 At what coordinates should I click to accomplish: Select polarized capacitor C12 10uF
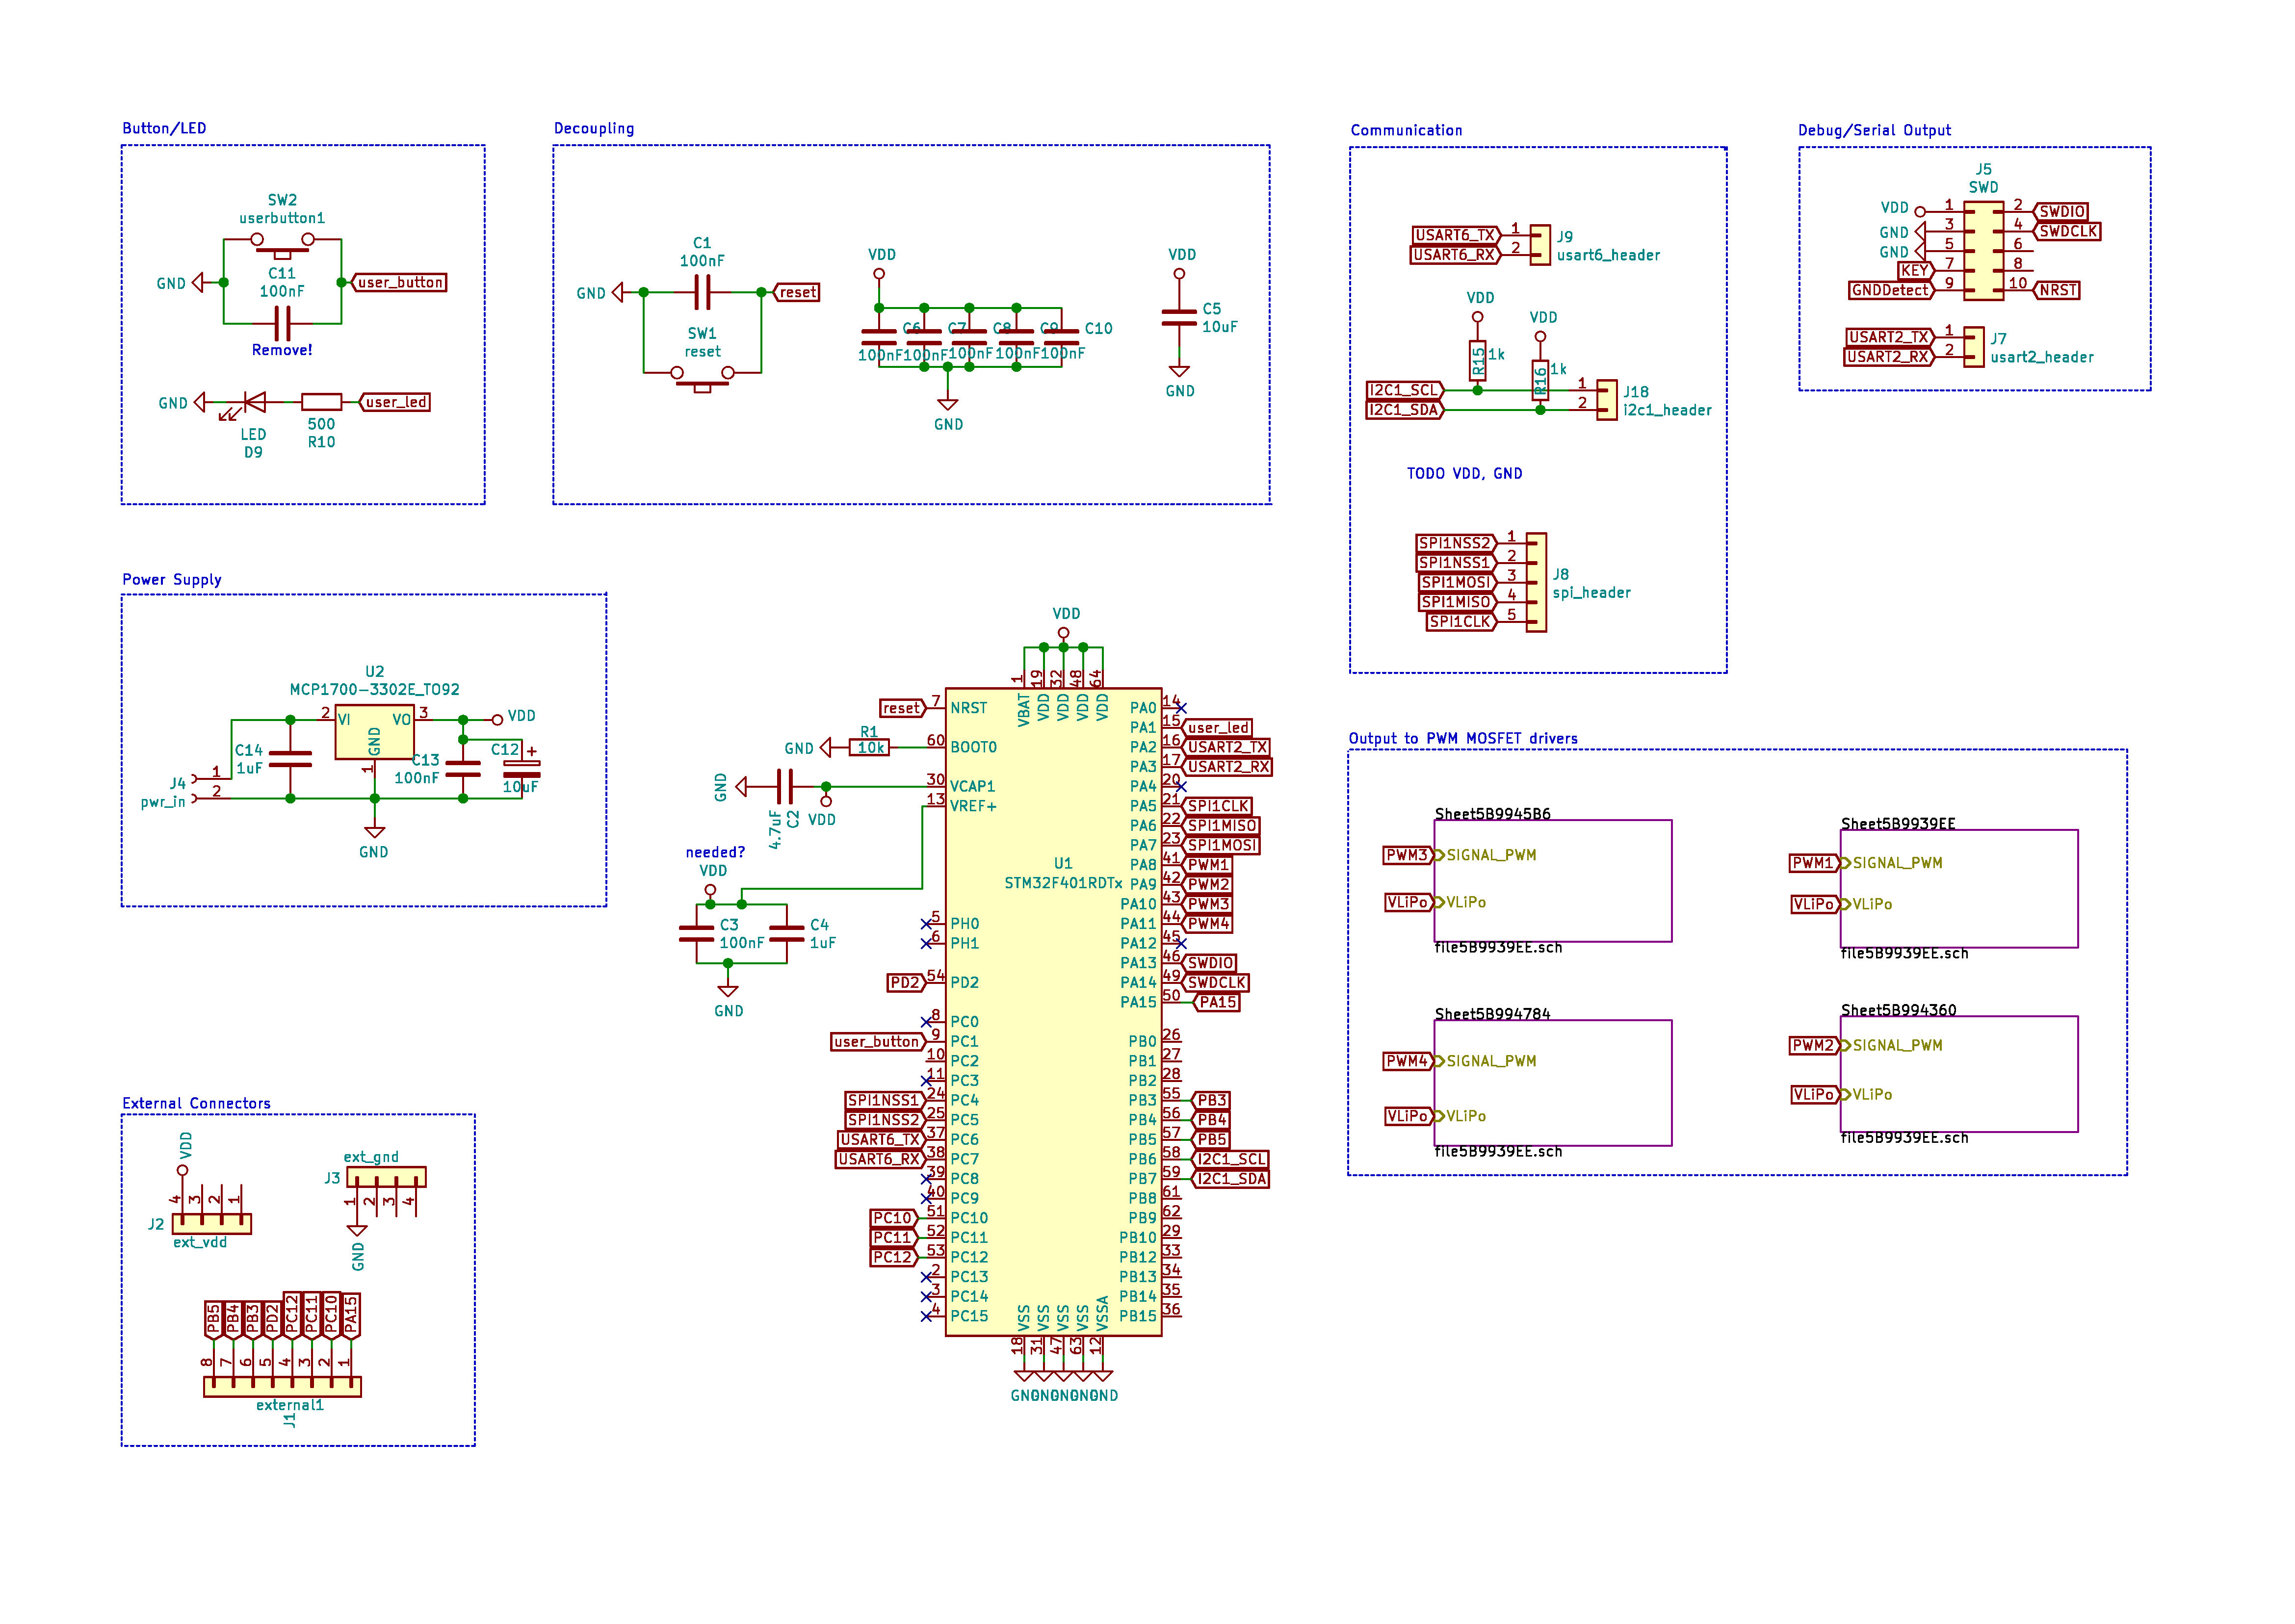(521, 768)
